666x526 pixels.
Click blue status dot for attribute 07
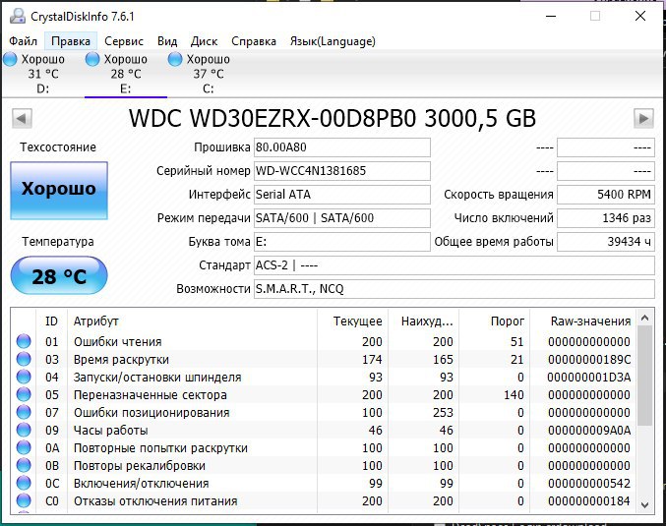click(x=24, y=412)
